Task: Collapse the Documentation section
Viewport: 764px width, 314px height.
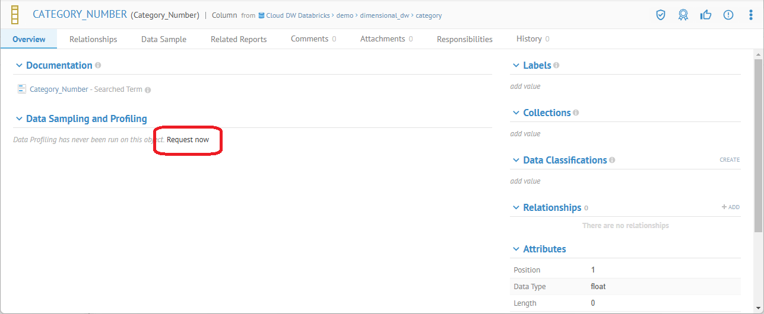Action: [19, 65]
